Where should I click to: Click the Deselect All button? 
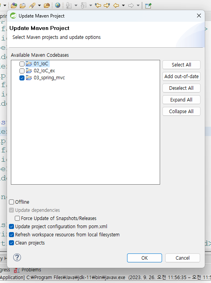tap(181, 88)
